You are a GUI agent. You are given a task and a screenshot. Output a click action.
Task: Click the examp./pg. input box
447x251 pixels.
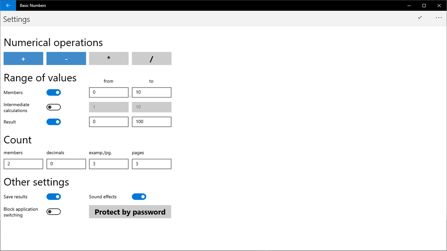point(109,164)
